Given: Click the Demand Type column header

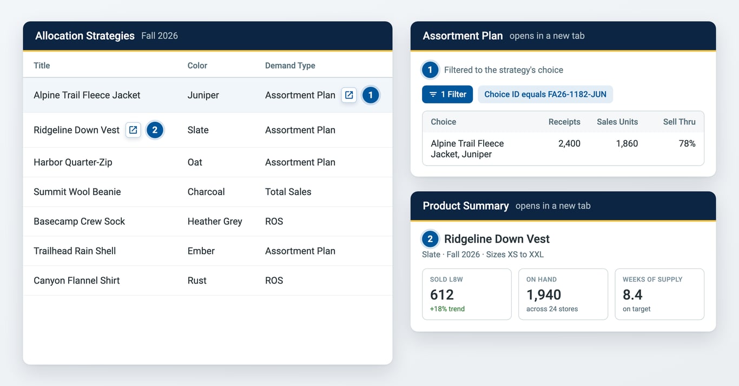Looking at the screenshot, I should tap(290, 66).
